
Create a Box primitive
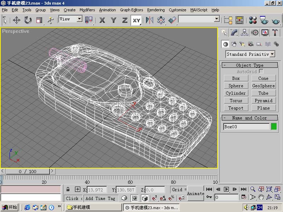click(236, 78)
